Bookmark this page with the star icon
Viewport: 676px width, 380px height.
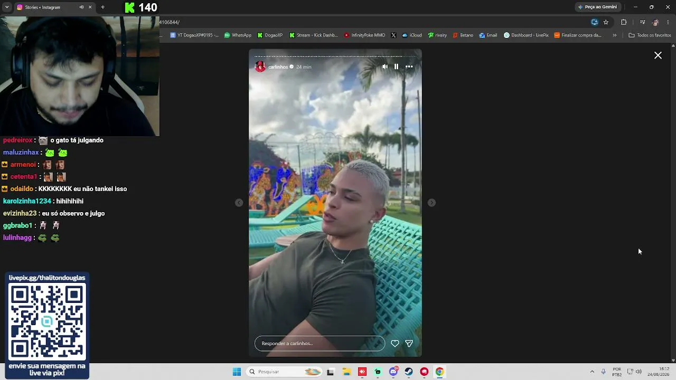606,22
